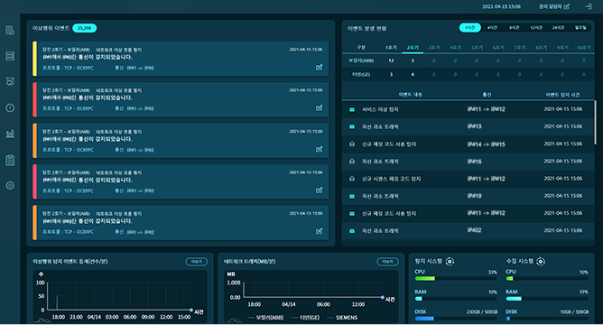The width and height of the screenshot is (603, 325).
Task: Toggle 보일러(ABB) legend in traffic chart
Action: coord(265,318)
